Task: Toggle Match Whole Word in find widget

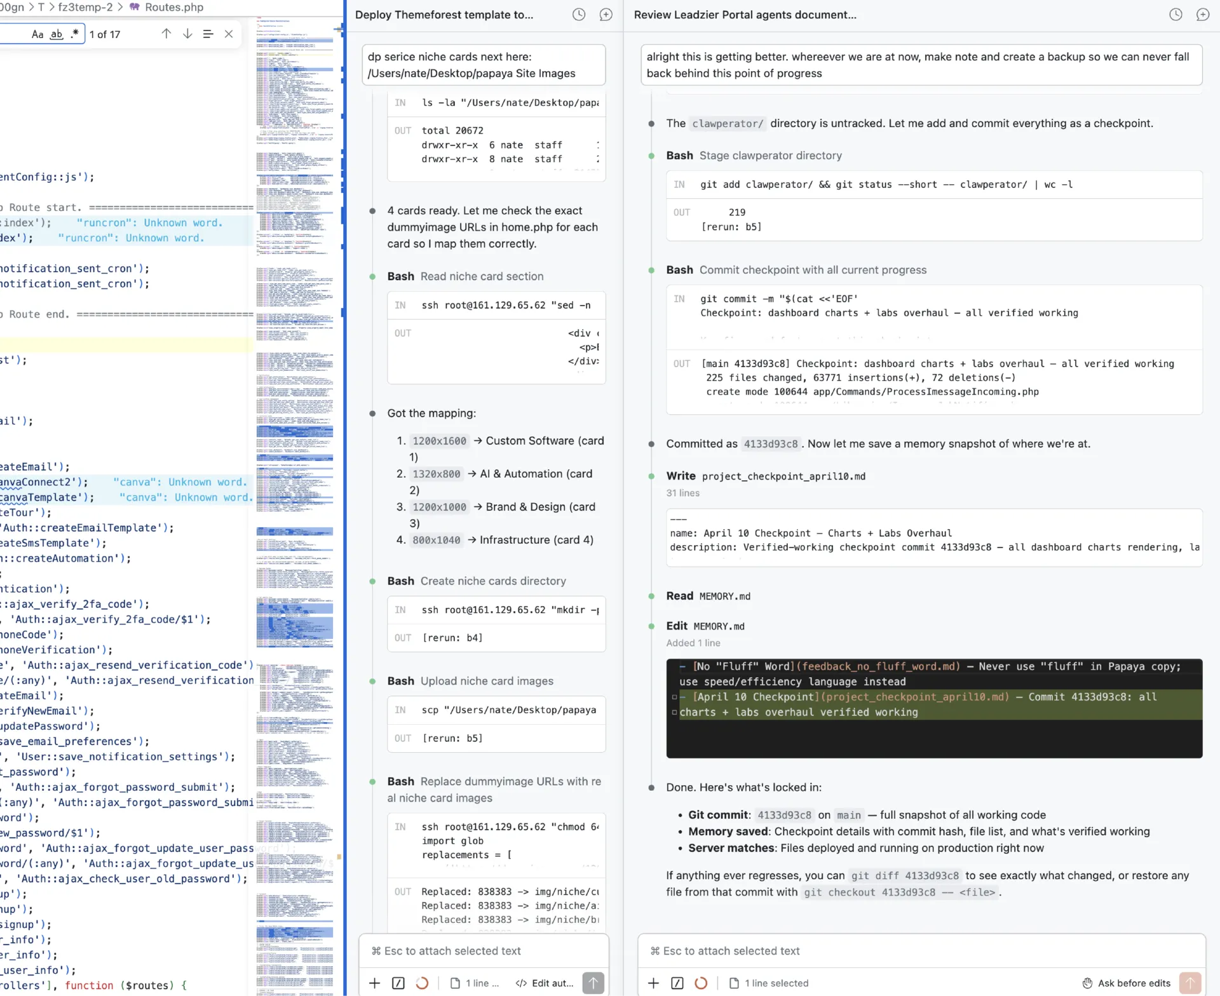Action: tap(57, 34)
